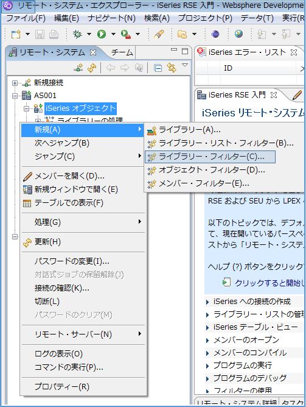
Task: Click テーブルでの表示(F) menu item
Action: 83,203
